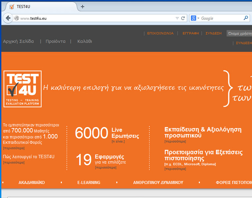Viewport: 252px width, 198px height.
Task: Click [τι είναι;] under Live Ερωτήσεις
Action: pyautogui.click(x=118, y=141)
